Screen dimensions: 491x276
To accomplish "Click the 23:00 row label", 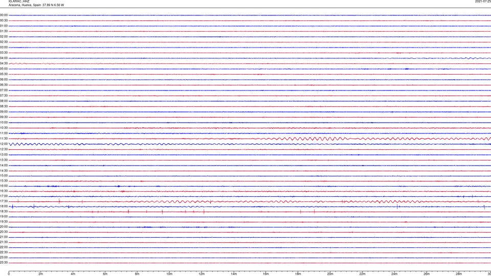I will [4, 258].
